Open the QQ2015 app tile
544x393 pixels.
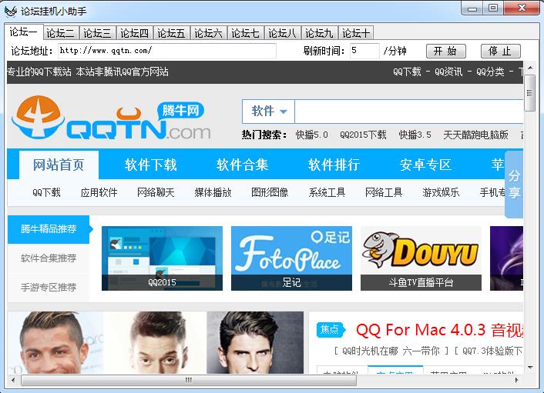pyautogui.click(x=162, y=258)
